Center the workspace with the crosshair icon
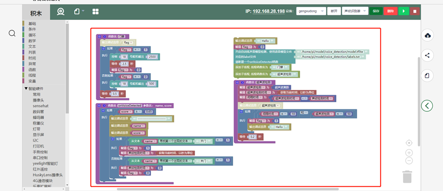The image size is (443, 191). [x=409, y=143]
